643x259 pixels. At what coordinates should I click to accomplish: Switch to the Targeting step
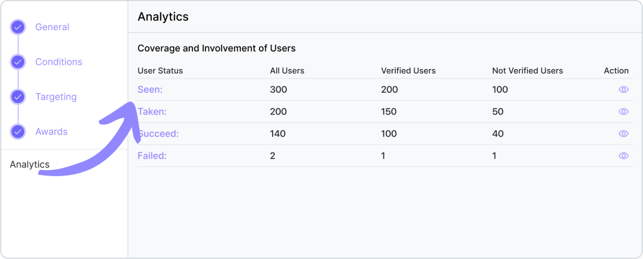(56, 97)
